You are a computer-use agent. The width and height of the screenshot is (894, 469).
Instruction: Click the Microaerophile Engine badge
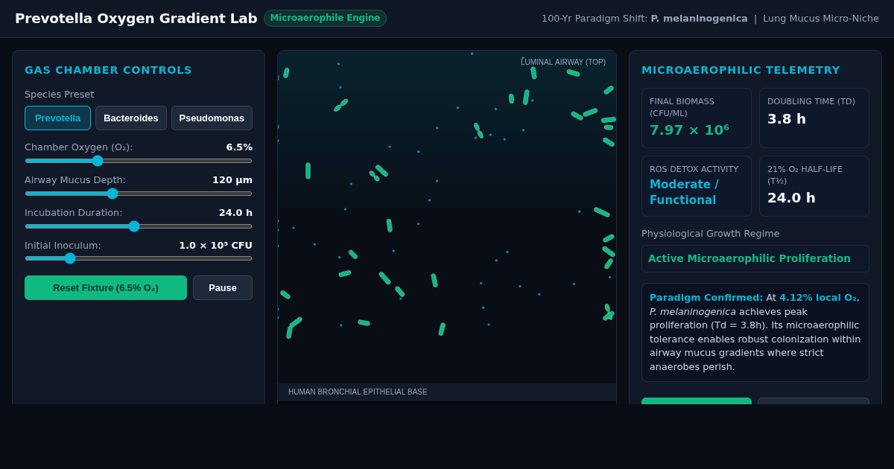tap(325, 18)
